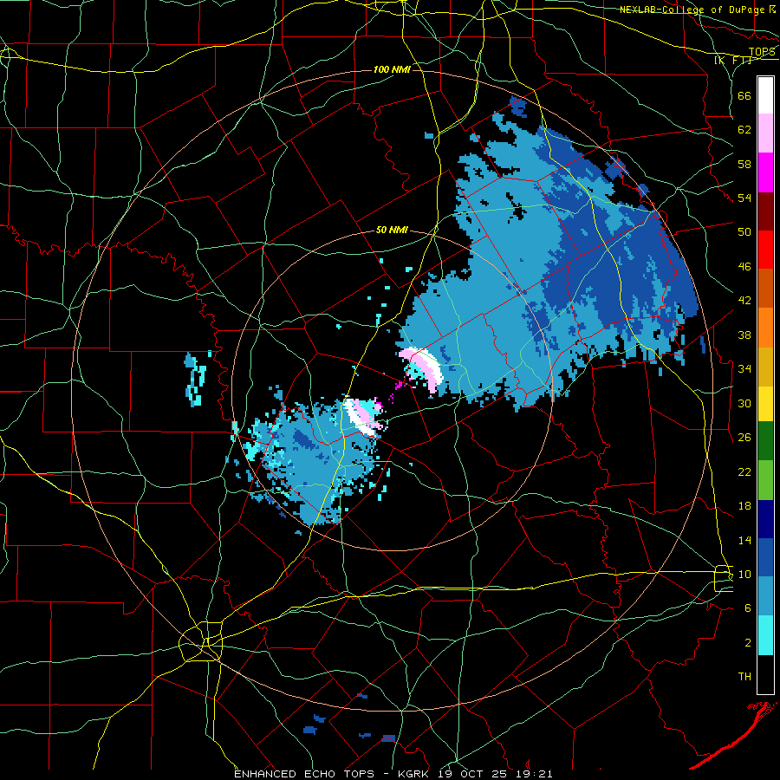
Task: Click the NEXLAB-College of DuPage label
Action: pyautogui.click(x=692, y=10)
